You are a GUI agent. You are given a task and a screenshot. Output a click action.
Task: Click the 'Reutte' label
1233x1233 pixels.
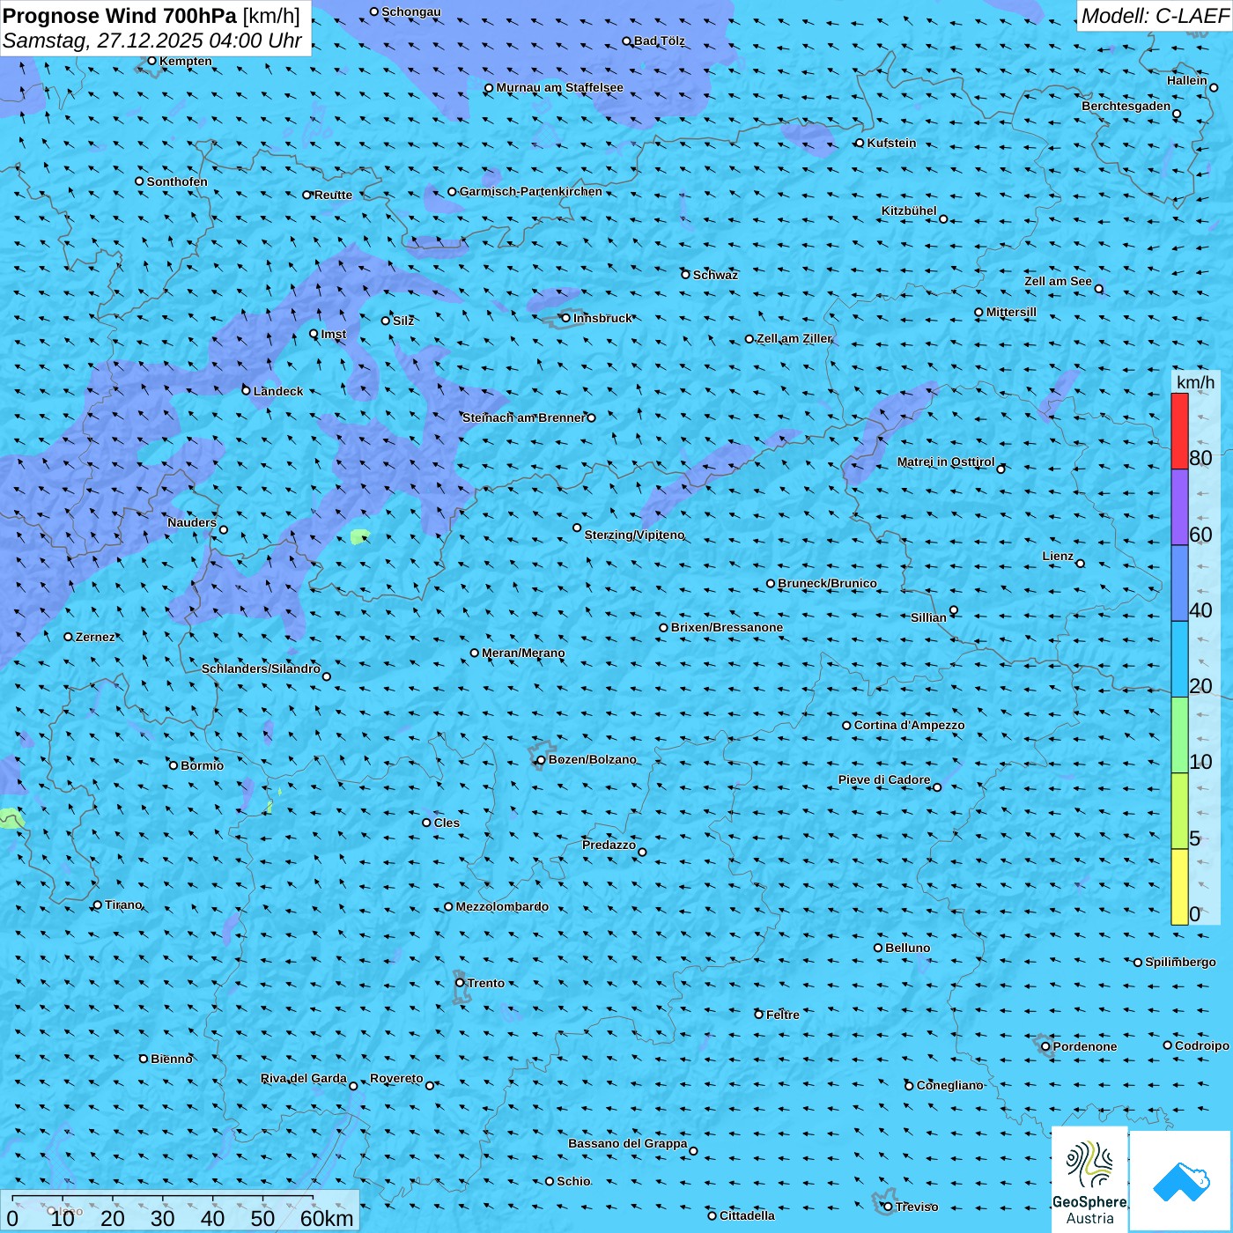pyautogui.click(x=333, y=195)
